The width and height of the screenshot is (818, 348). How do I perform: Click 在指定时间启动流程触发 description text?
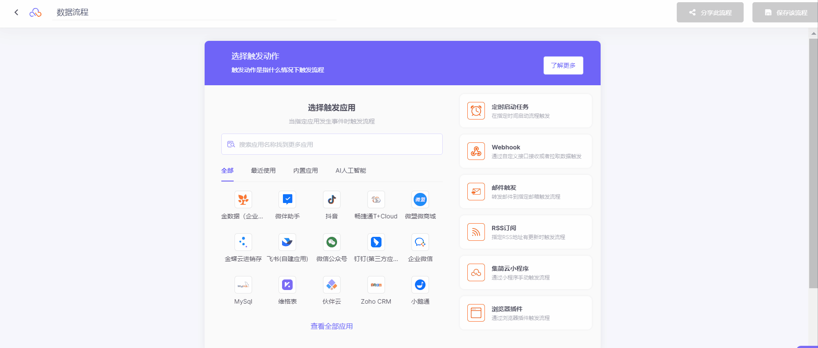tap(521, 116)
